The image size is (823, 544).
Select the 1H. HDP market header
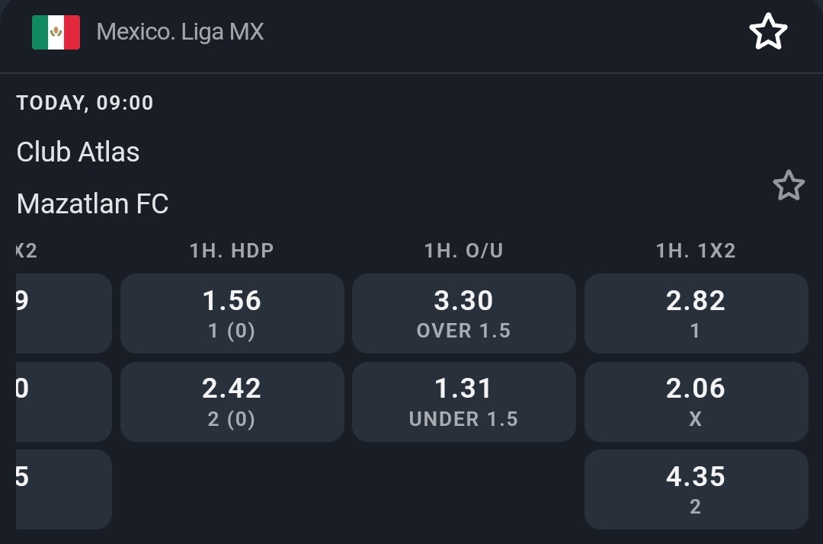click(x=232, y=251)
